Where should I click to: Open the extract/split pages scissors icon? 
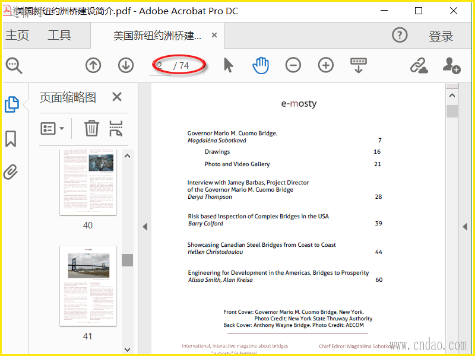(x=116, y=128)
